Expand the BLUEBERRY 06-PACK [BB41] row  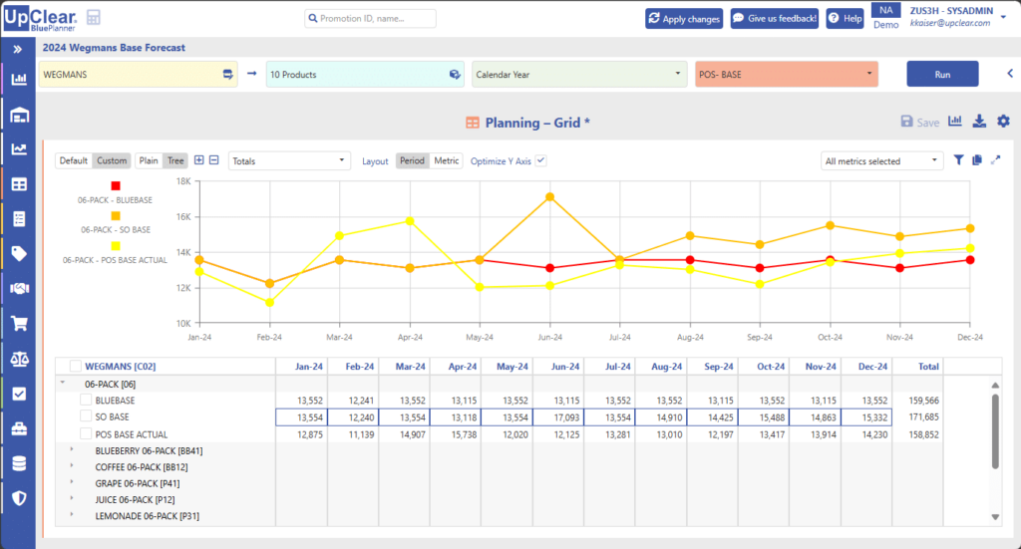(x=72, y=449)
